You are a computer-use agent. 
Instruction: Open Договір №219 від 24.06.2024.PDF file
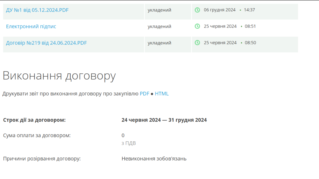(x=46, y=43)
